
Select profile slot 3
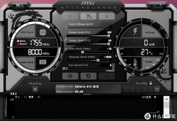[x=139, y=89]
